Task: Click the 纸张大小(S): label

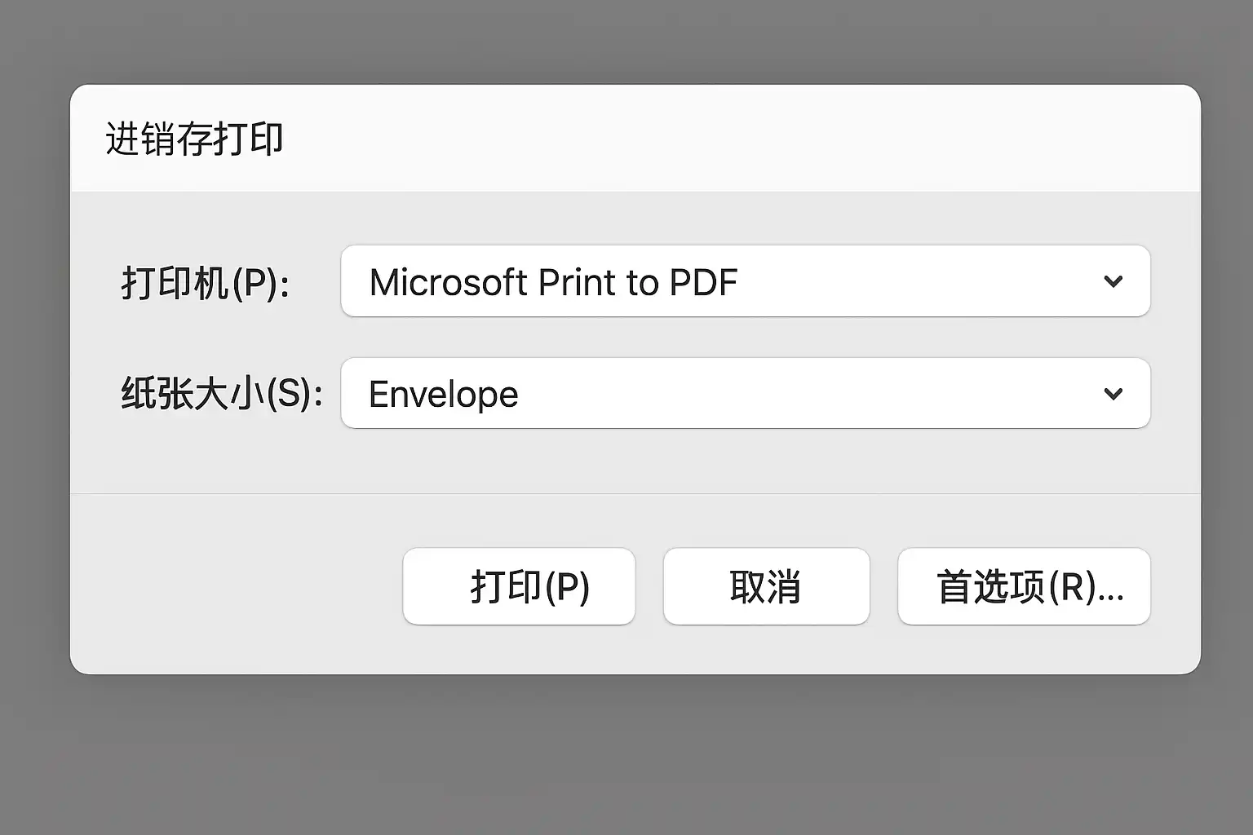Action: [221, 395]
